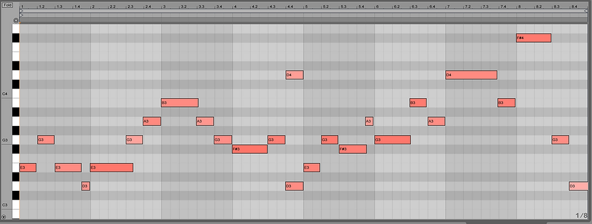This screenshot has width=592, height=224.
Task: Click bar 5 on the time ruler
Action: [x=306, y=7]
